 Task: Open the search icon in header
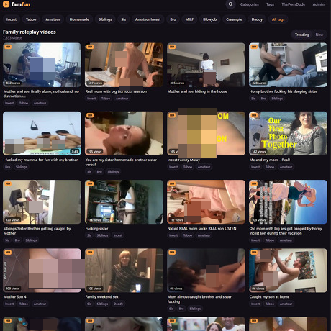click(230, 4)
